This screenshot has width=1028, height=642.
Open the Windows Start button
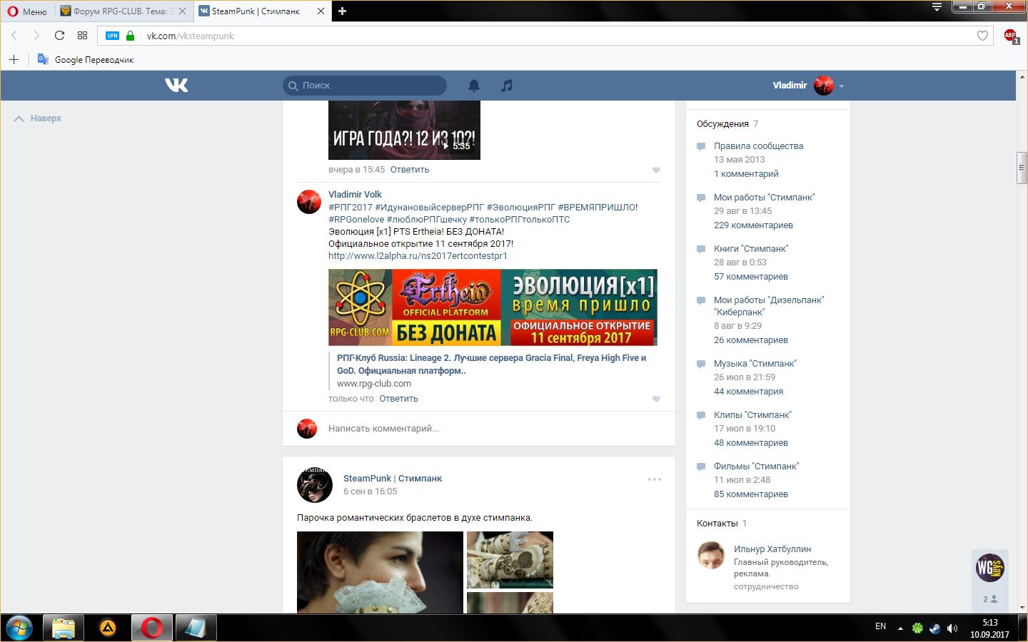click(x=19, y=628)
